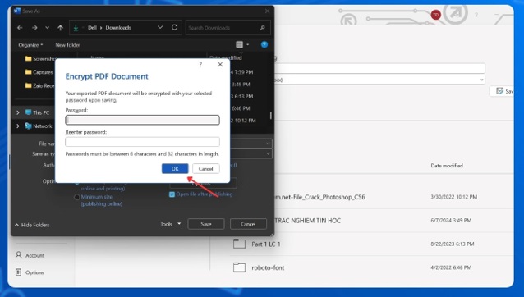The width and height of the screenshot is (524, 297).
Task: Click Save in Save As dialog
Action: tap(206, 224)
